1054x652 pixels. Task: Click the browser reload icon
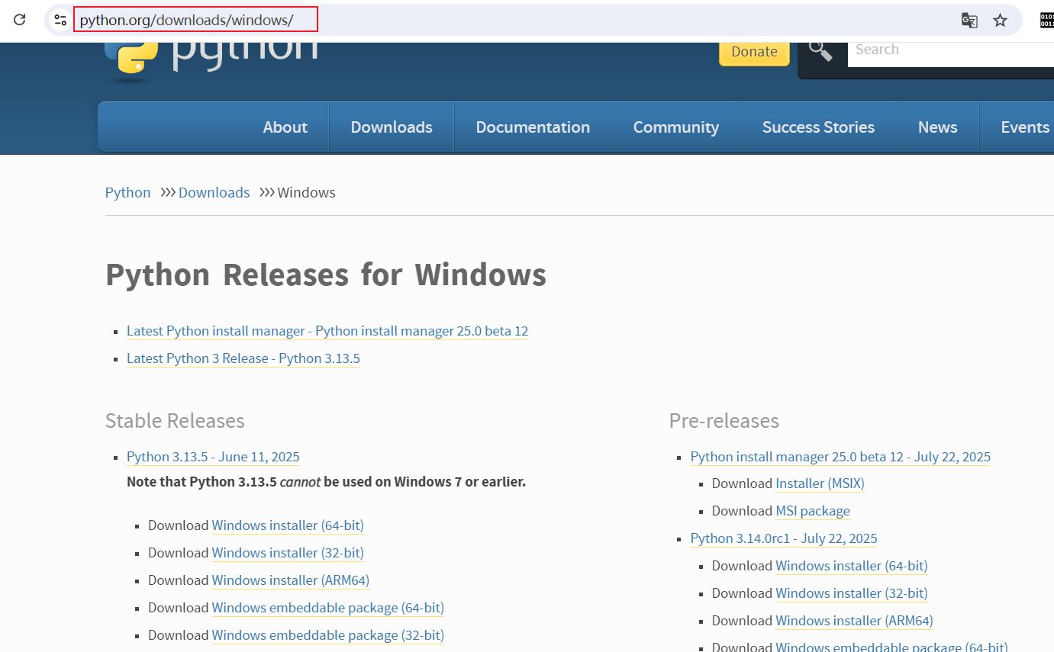20,21
